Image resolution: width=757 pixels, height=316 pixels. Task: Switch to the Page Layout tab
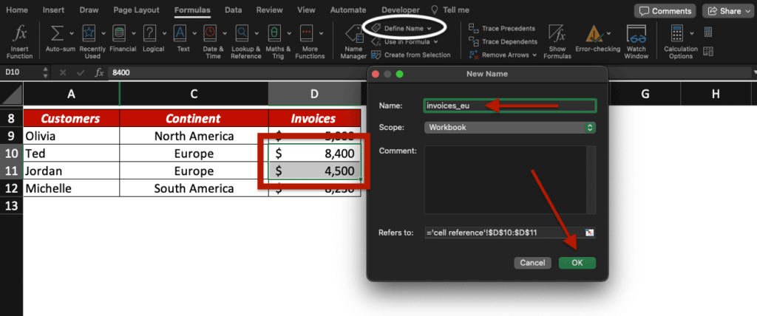click(x=136, y=10)
